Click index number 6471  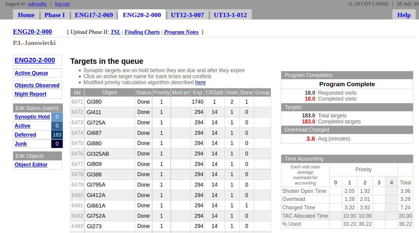click(77, 102)
